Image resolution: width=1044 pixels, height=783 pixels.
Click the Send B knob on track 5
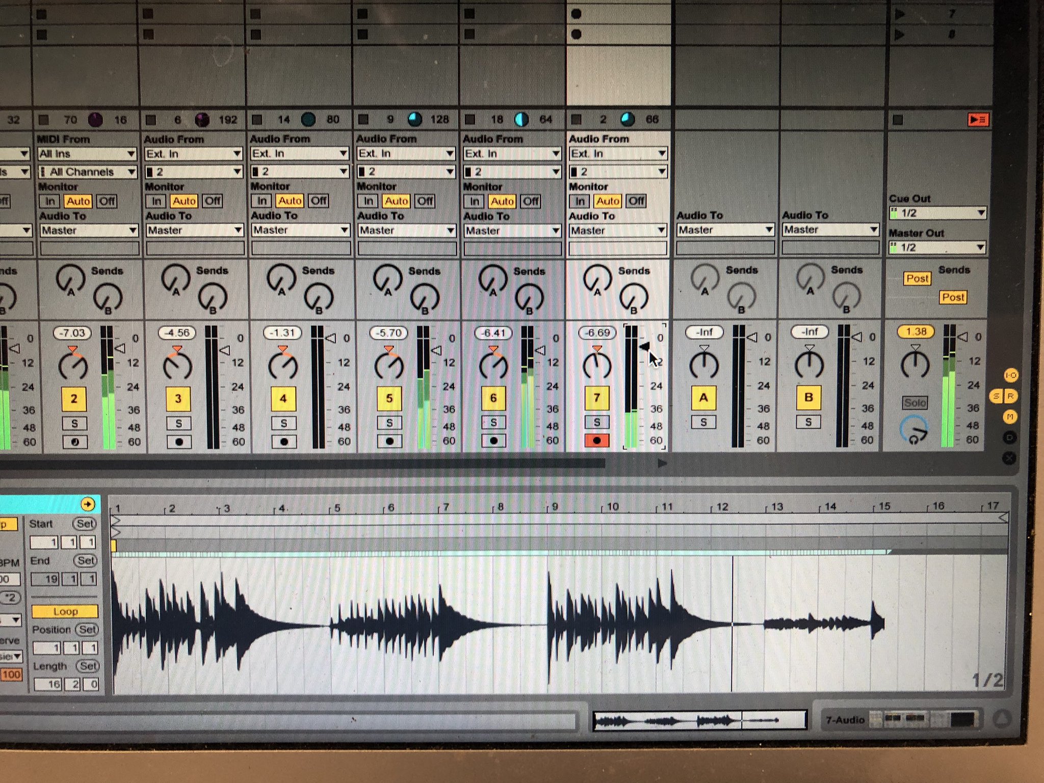pos(425,298)
